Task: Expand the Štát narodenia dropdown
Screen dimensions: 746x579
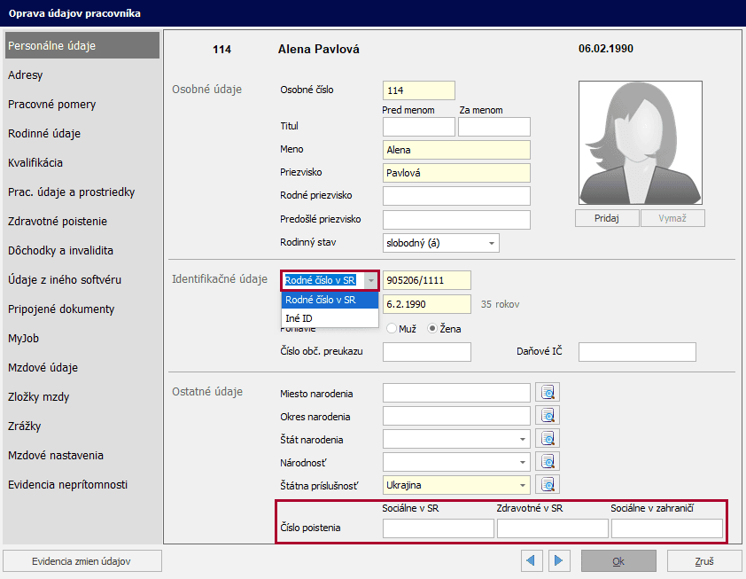Action: [522, 439]
